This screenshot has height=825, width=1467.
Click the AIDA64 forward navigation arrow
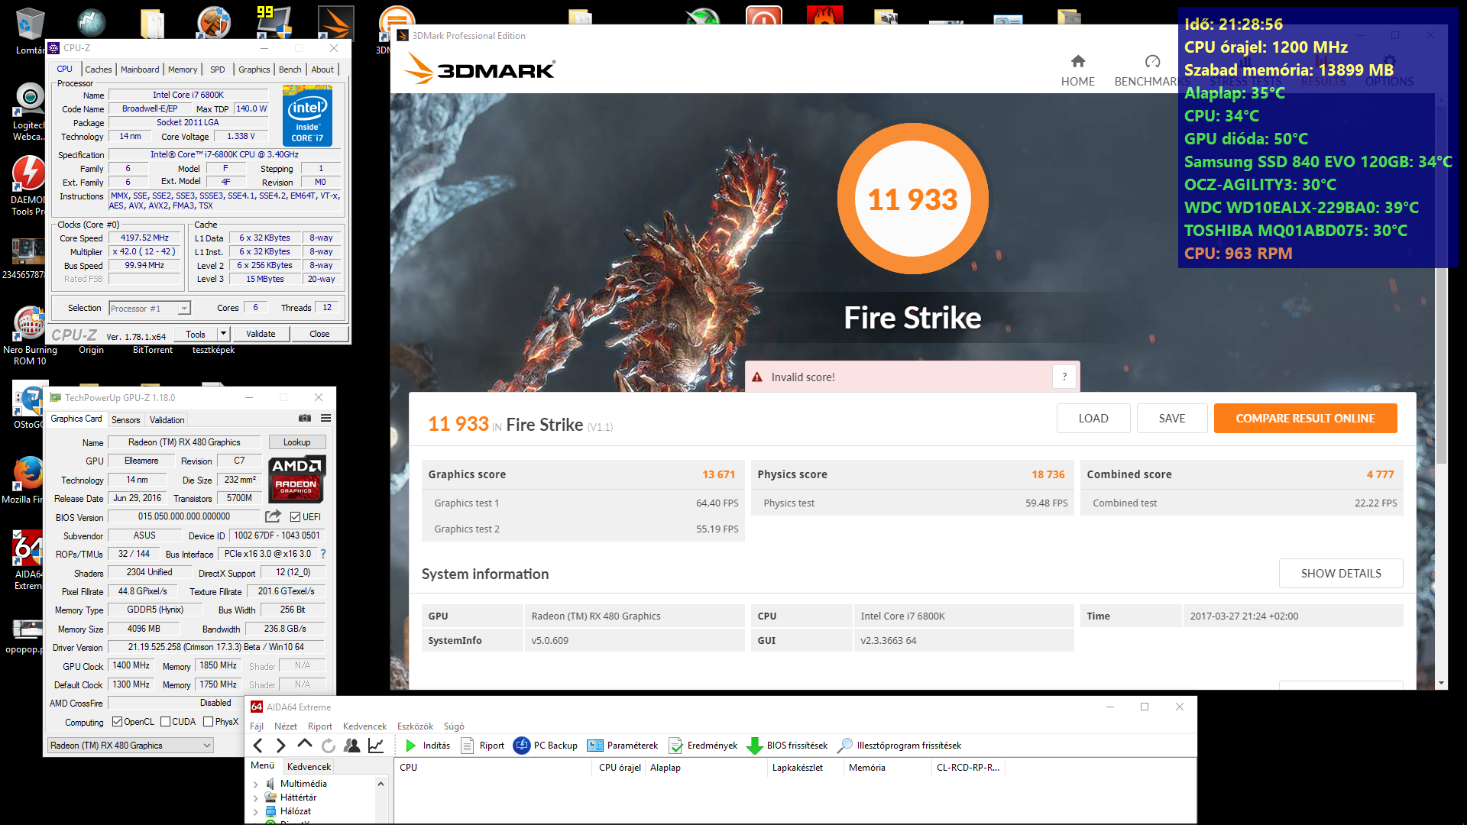[x=280, y=746]
